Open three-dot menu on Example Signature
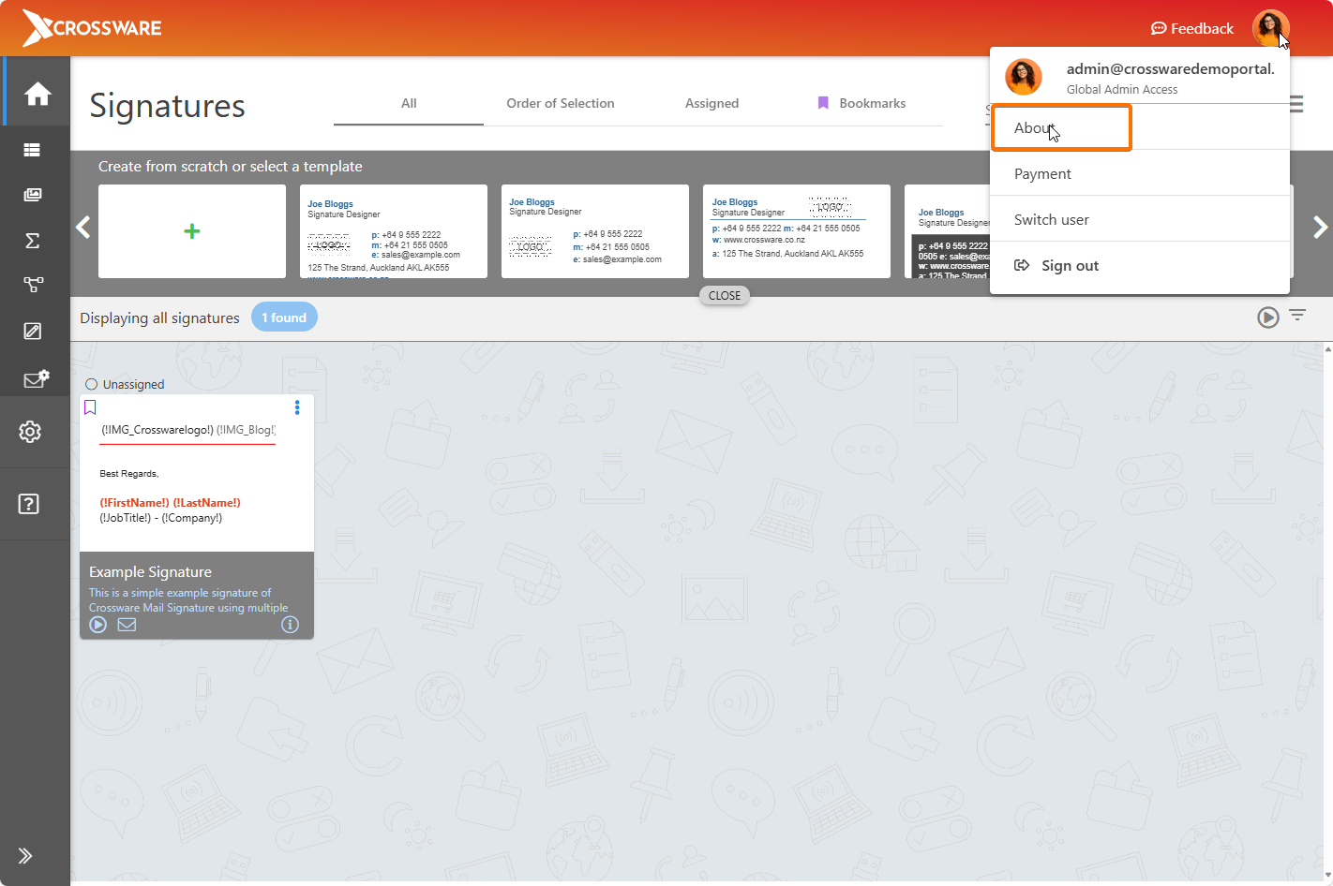This screenshot has width=1333, height=886. click(297, 407)
